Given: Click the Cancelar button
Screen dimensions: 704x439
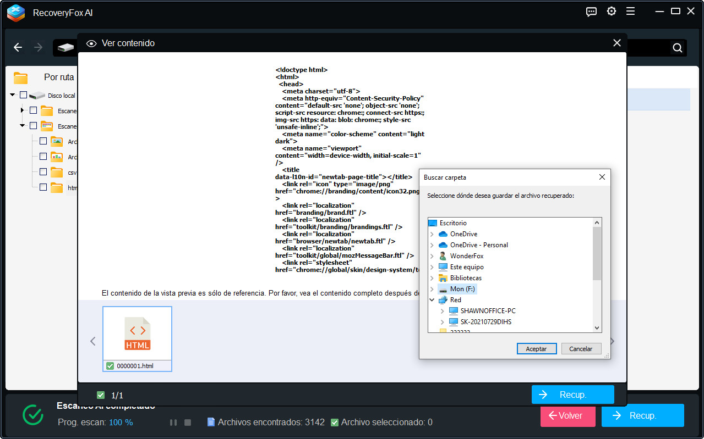Looking at the screenshot, I should click(x=580, y=349).
